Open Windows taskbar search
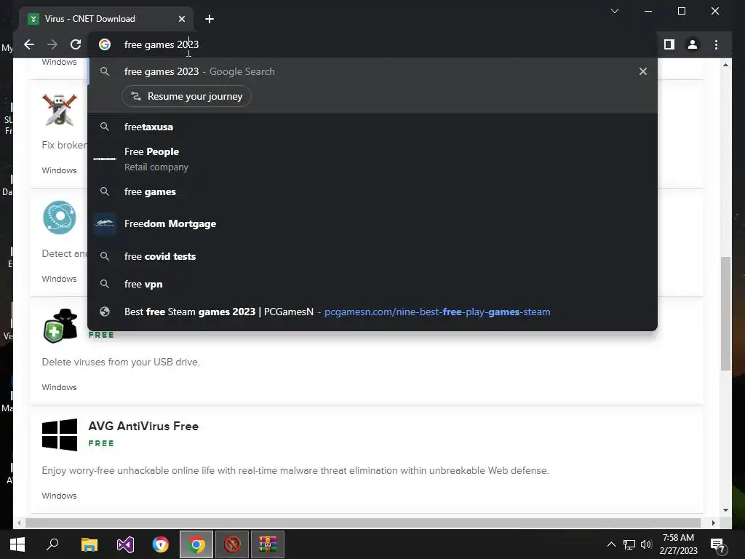The image size is (745, 559). click(52, 544)
